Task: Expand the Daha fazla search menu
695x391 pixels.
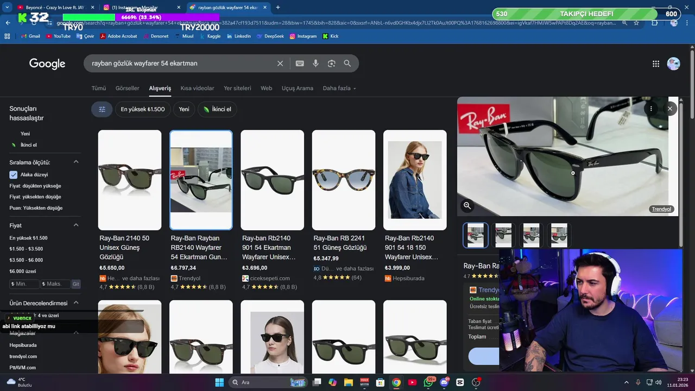Action: tap(339, 88)
